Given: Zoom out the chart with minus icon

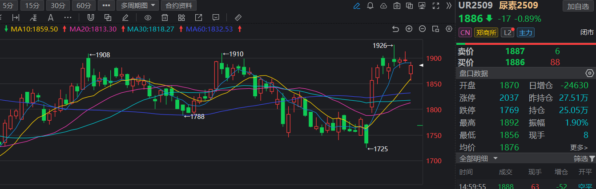Looking at the screenshot, I should [423, 29].
